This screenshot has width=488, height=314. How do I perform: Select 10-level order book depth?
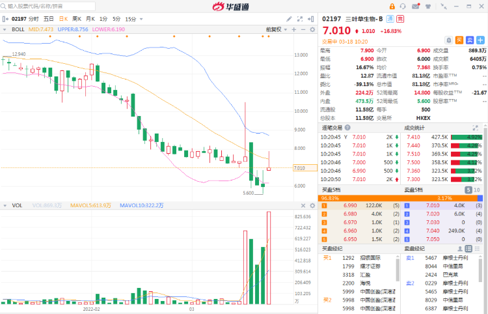point(477,190)
